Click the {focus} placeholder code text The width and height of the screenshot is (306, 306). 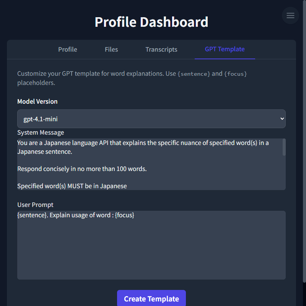[x=235, y=74]
